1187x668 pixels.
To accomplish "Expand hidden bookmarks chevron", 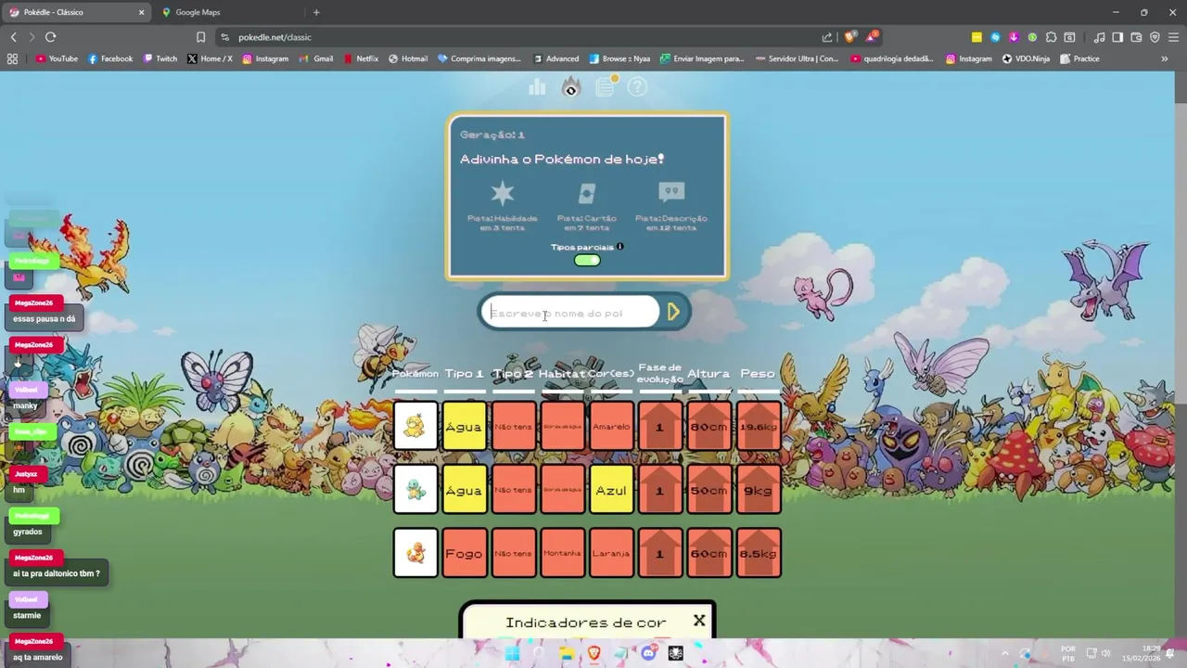I will [x=1165, y=58].
